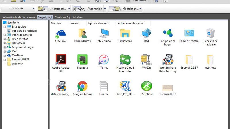Select usbshow in the folder tree
This screenshot has width=230, height=129.
click(17, 64)
